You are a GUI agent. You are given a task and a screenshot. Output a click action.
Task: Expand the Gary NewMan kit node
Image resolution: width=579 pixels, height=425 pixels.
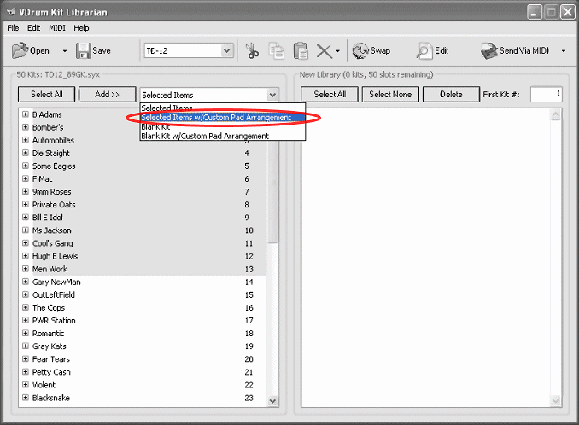pyautogui.click(x=26, y=282)
